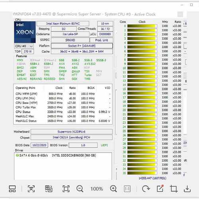Click the Intel Xeon logo image
This screenshot has width=199, height=199.
coord(25,32)
